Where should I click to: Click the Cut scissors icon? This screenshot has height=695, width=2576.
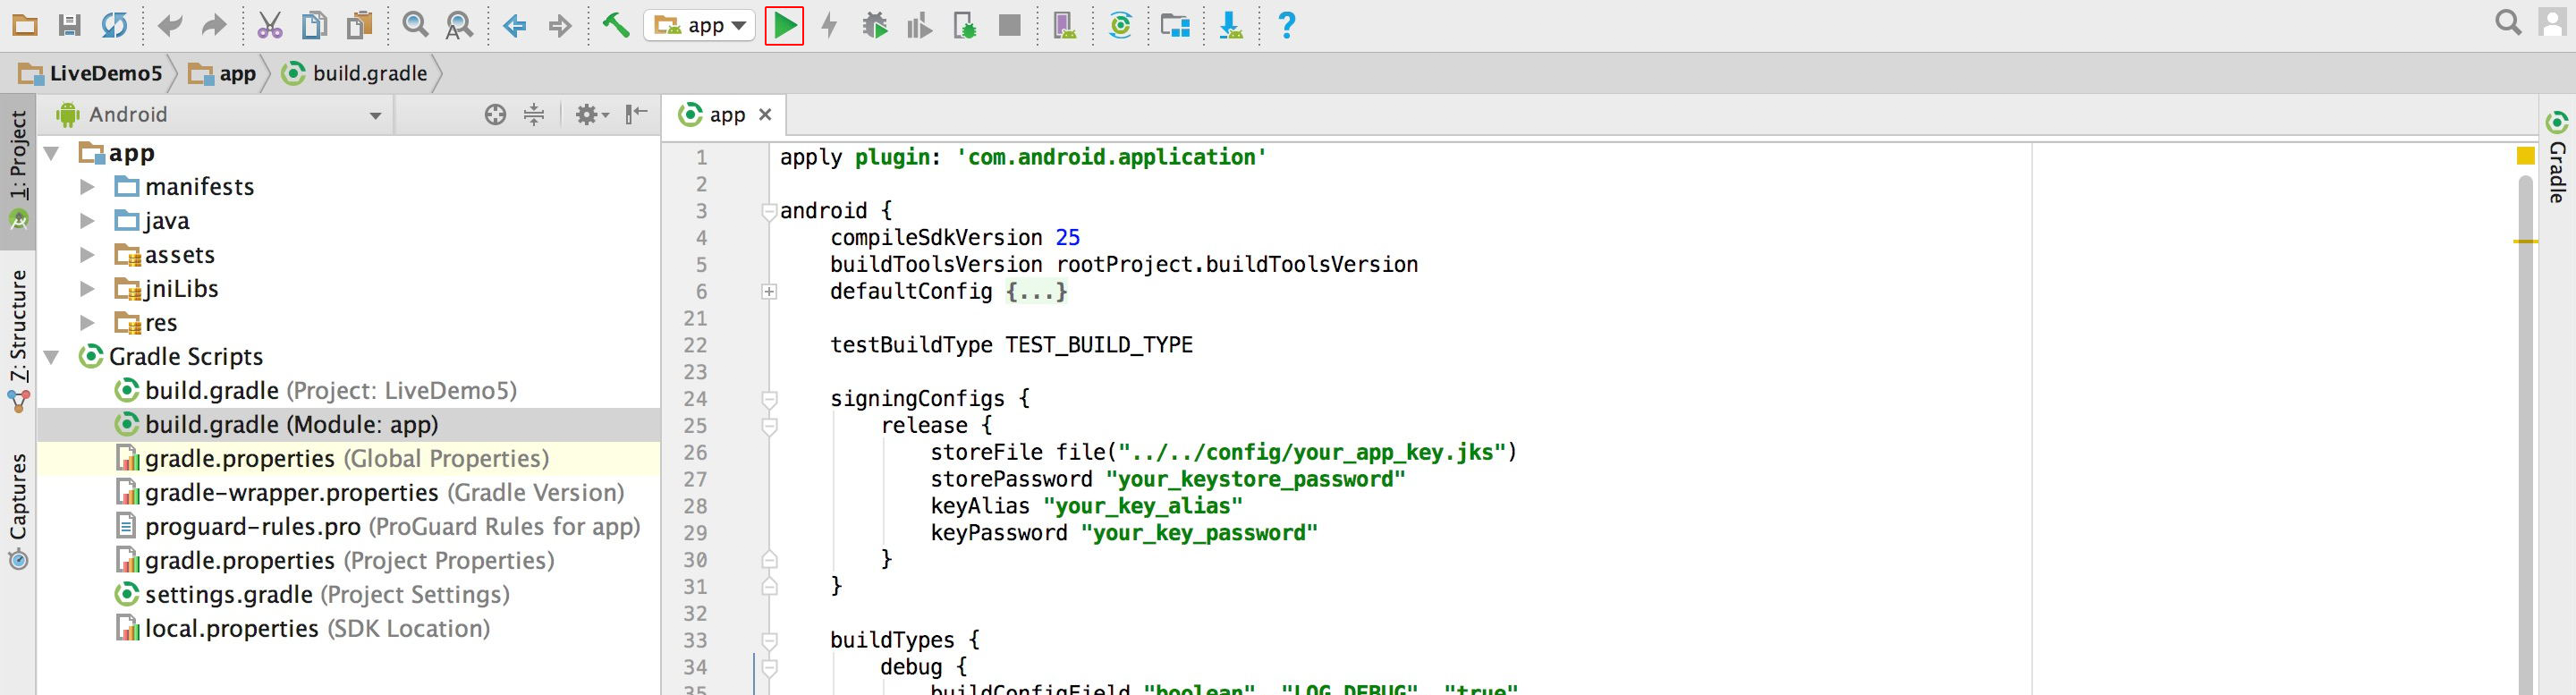click(x=269, y=26)
